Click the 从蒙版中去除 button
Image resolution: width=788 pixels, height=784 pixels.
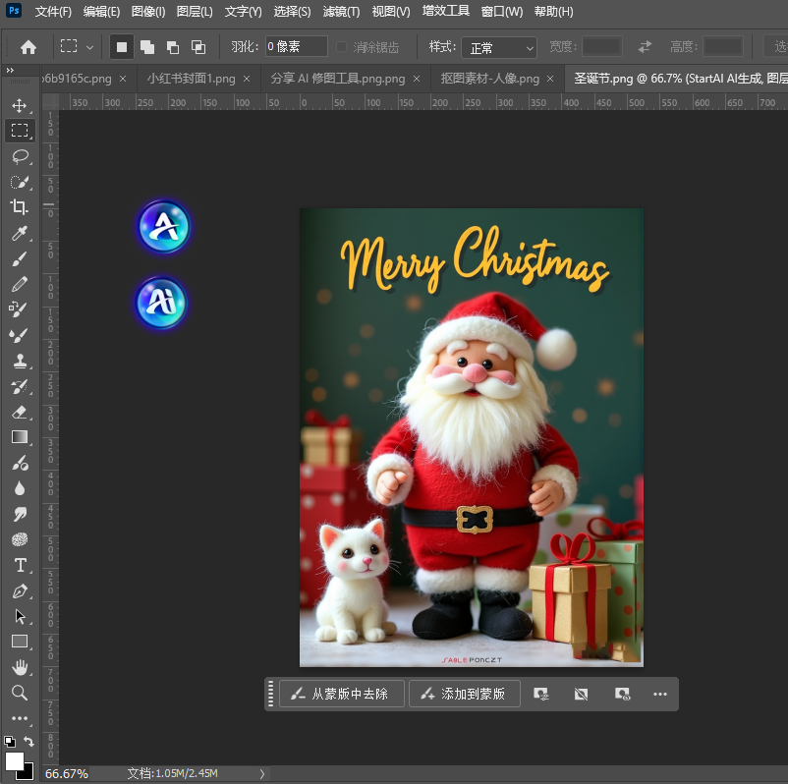click(341, 694)
